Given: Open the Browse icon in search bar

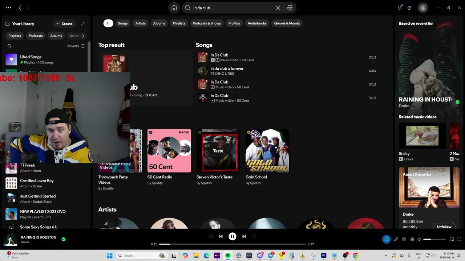Looking at the screenshot, I should (290, 8).
